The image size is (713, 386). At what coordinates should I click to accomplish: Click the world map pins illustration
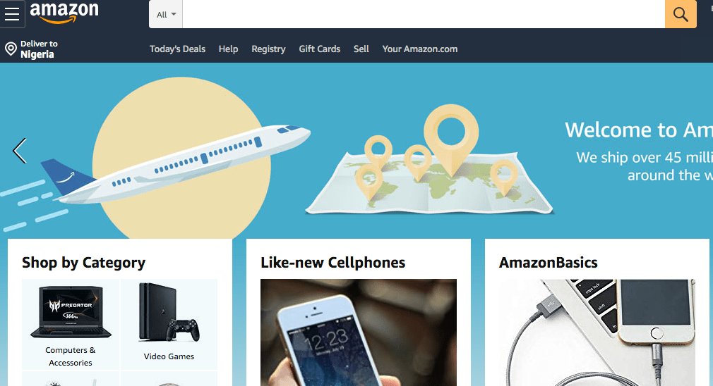point(430,160)
